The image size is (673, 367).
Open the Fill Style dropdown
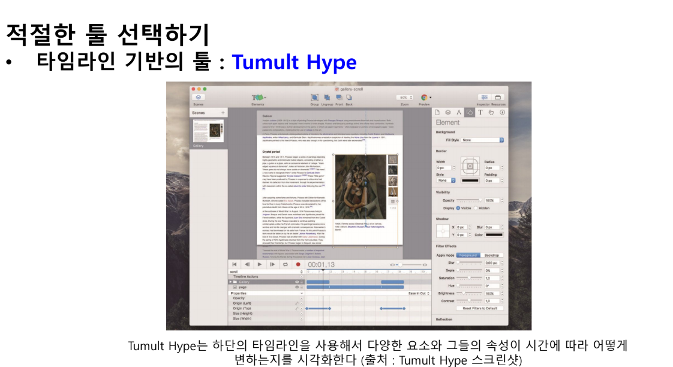pos(482,140)
